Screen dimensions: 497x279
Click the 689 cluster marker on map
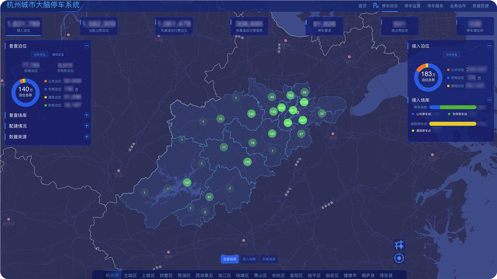(x=281, y=108)
